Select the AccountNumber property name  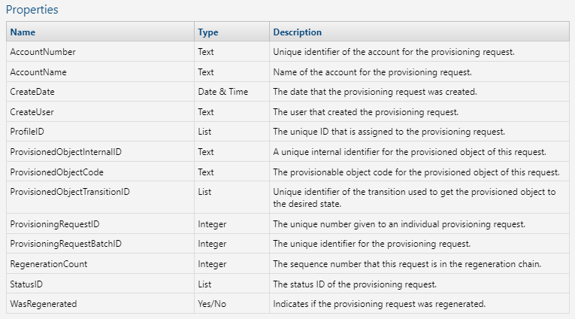(x=43, y=52)
